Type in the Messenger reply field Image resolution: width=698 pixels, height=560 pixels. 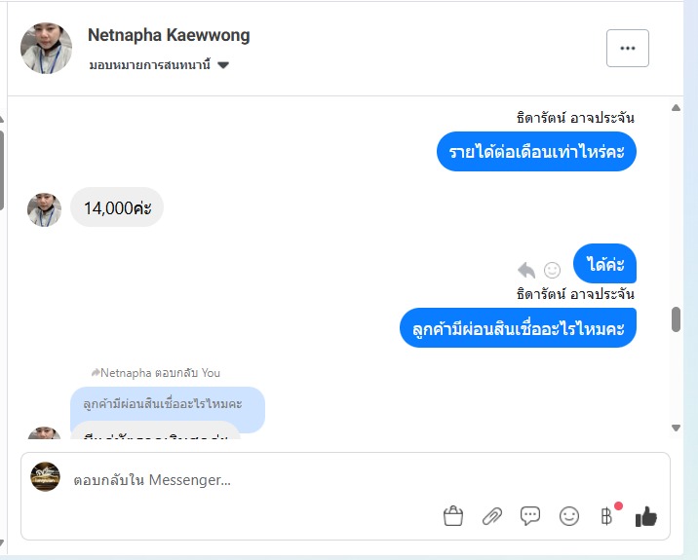coord(253,480)
